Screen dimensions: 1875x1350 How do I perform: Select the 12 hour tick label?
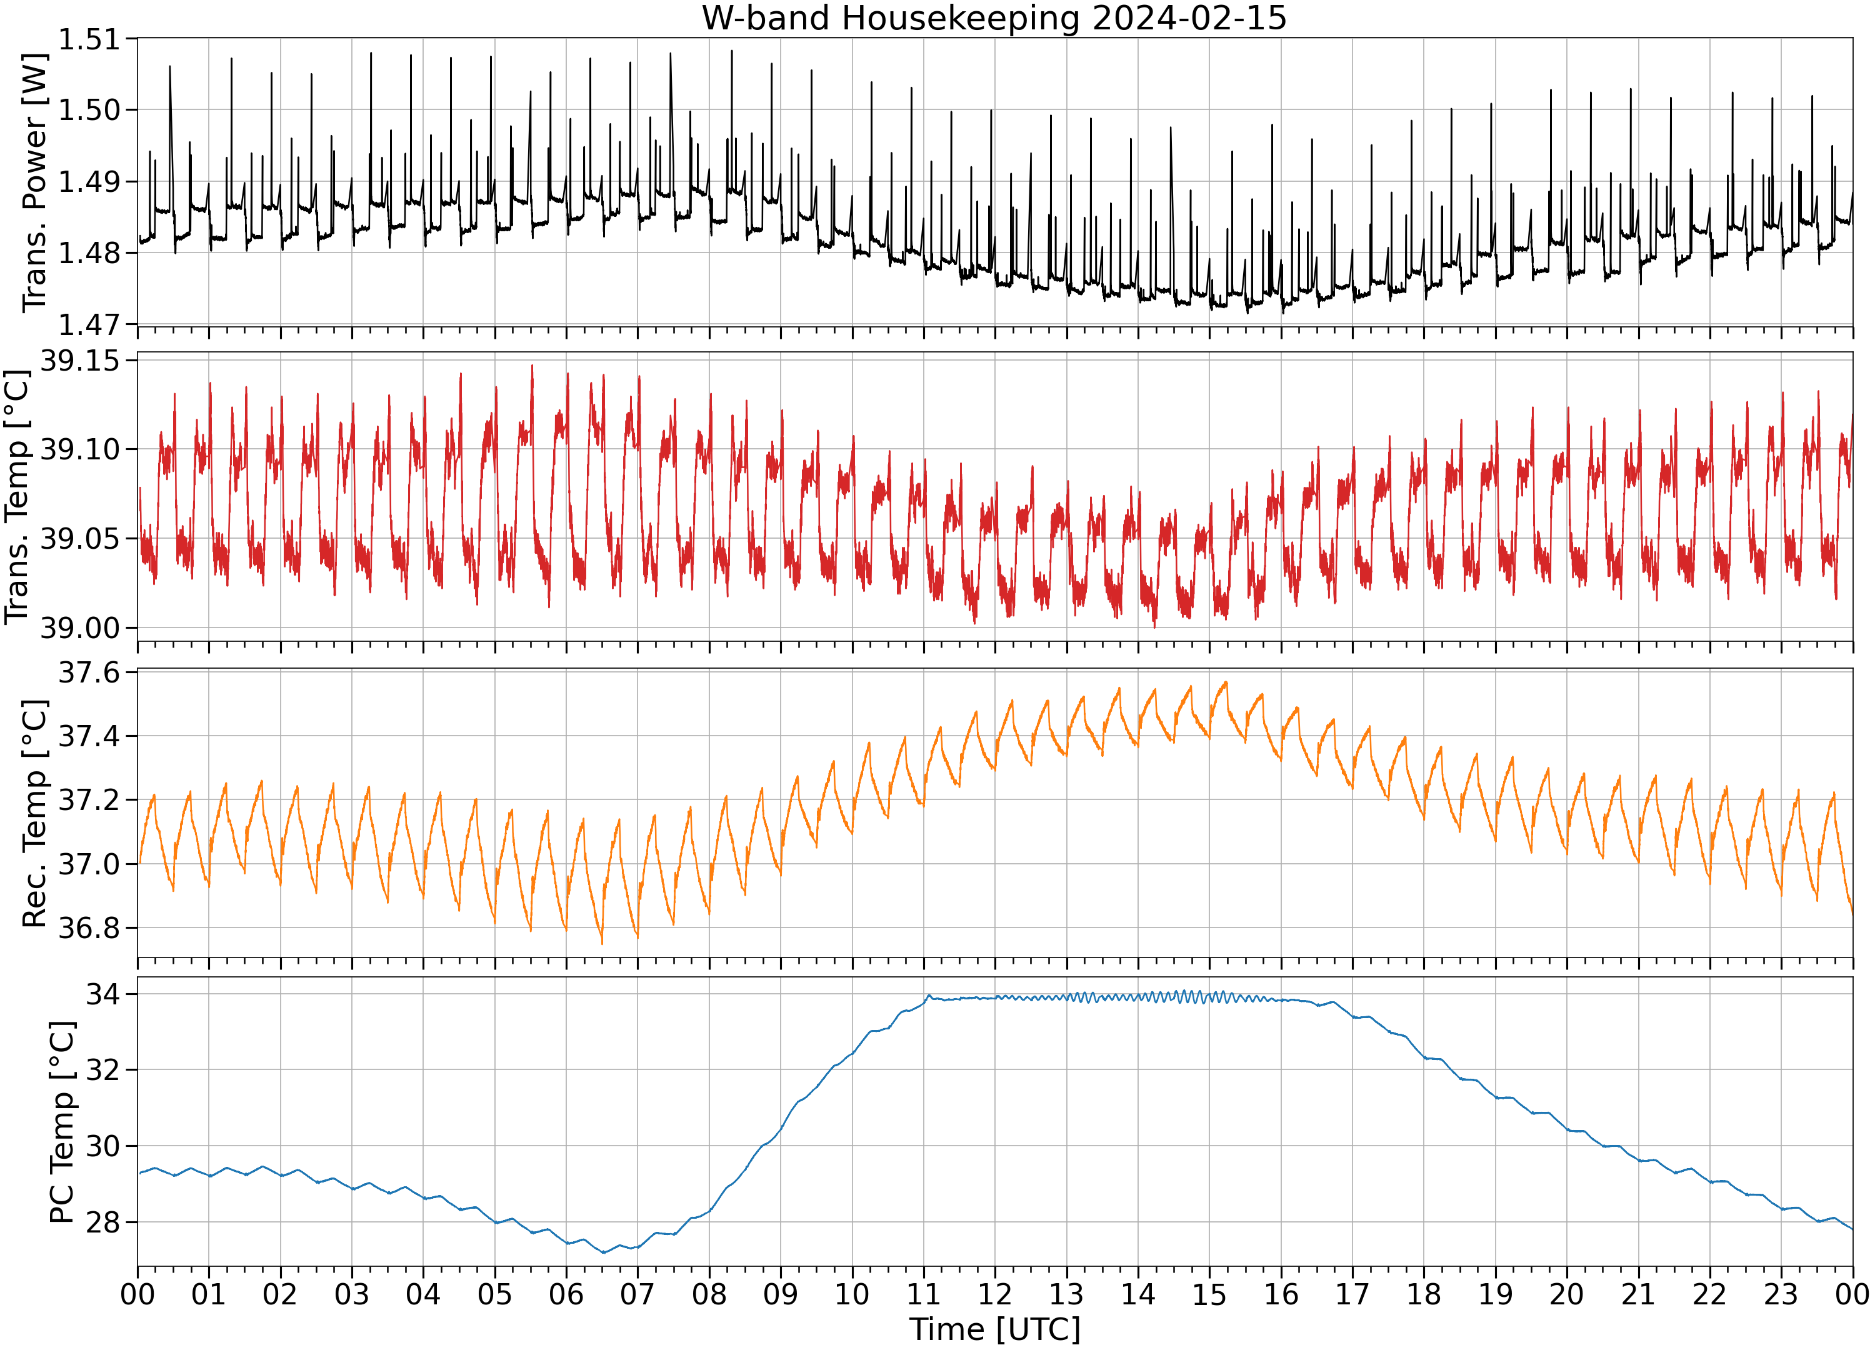click(x=994, y=1294)
